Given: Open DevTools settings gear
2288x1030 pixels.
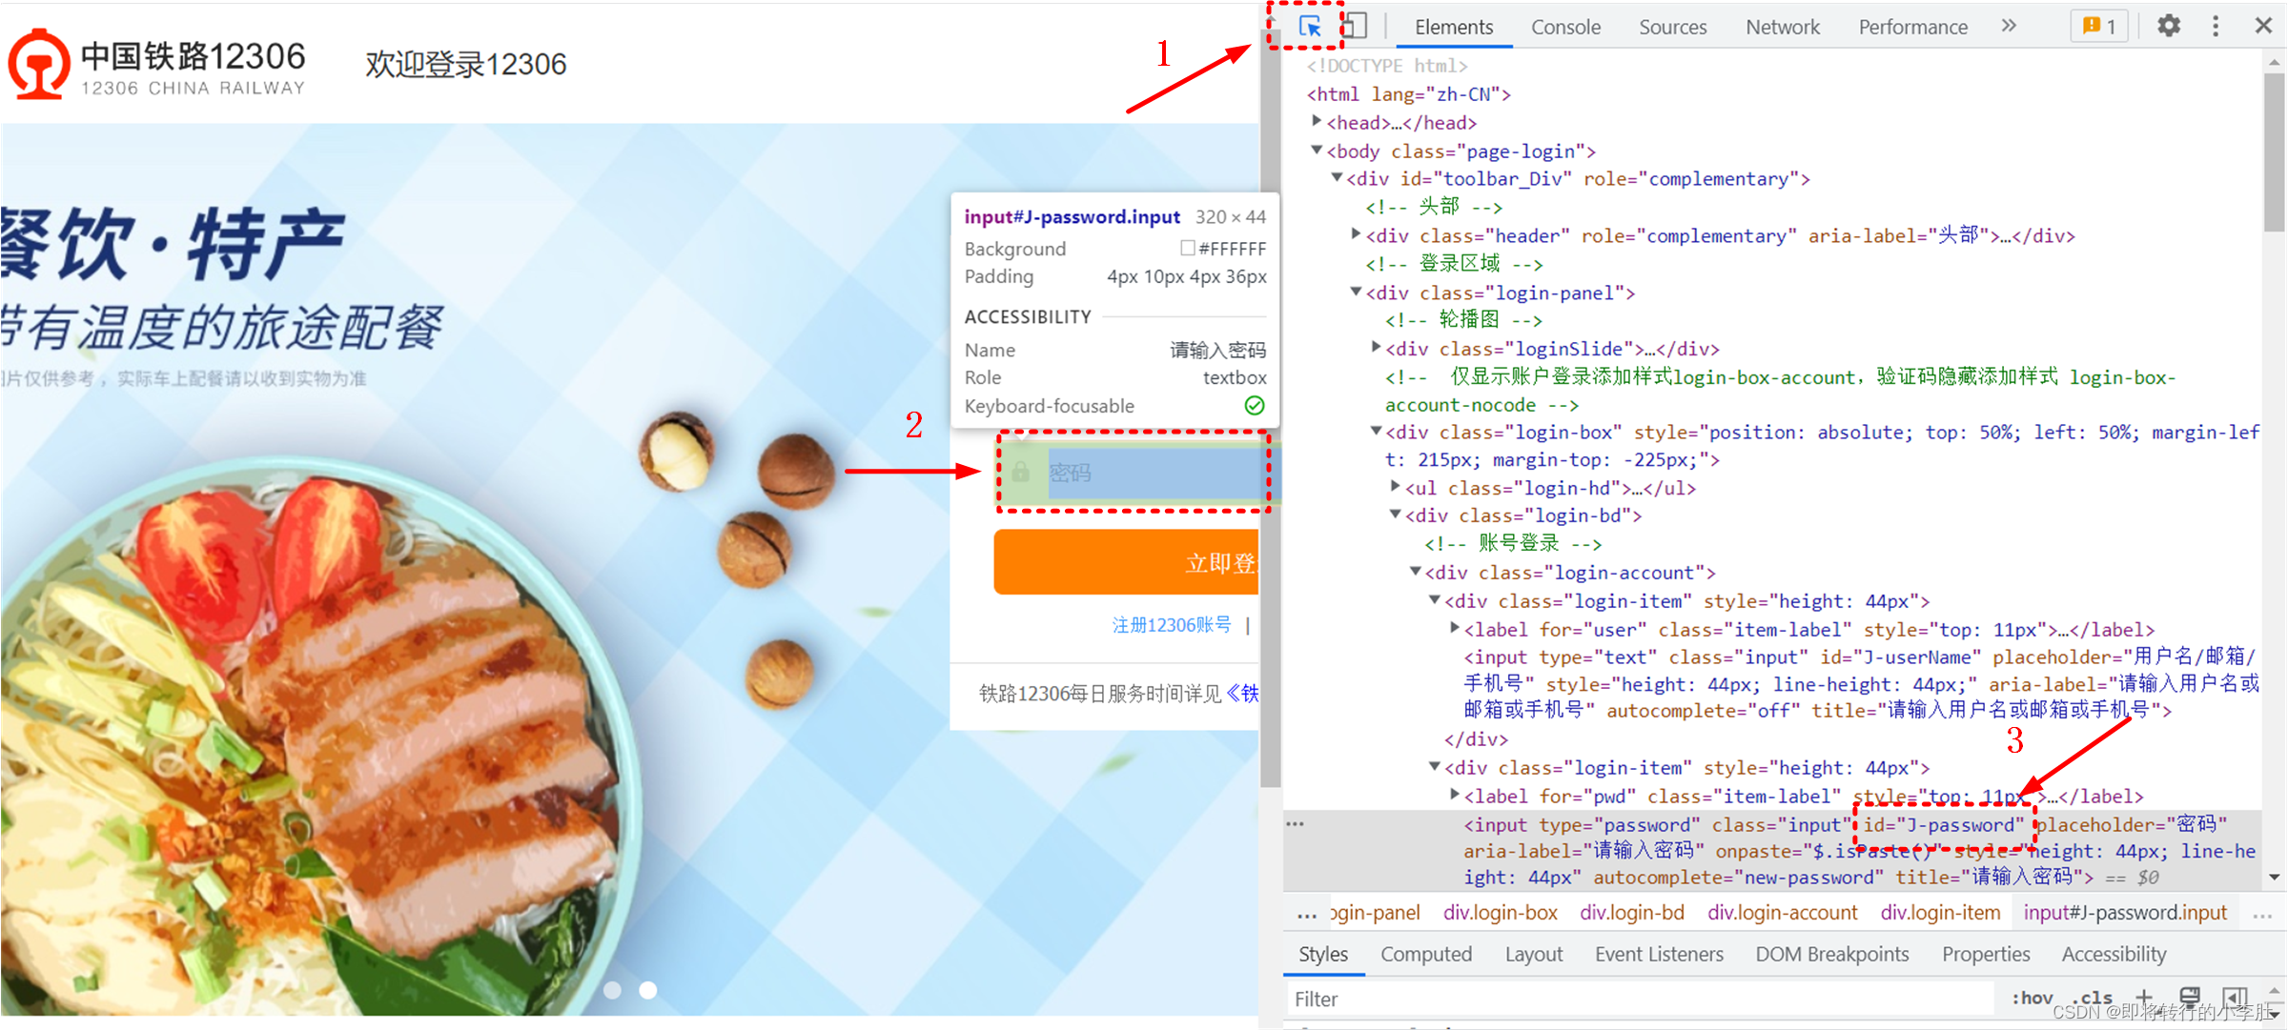Looking at the screenshot, I should 2169,26.
